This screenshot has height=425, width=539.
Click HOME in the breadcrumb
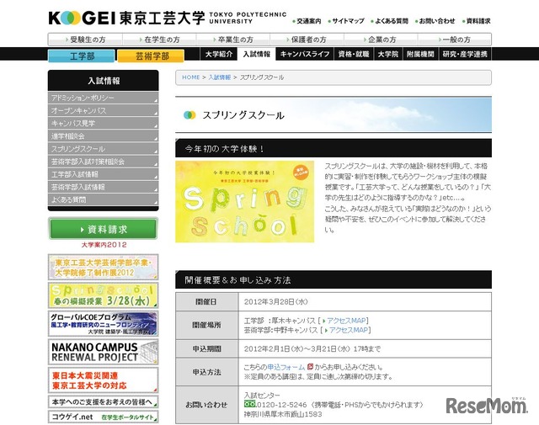point(191,77)
